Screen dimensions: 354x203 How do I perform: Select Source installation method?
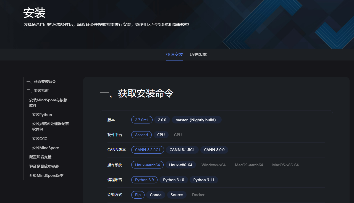(x=177, y=195)
